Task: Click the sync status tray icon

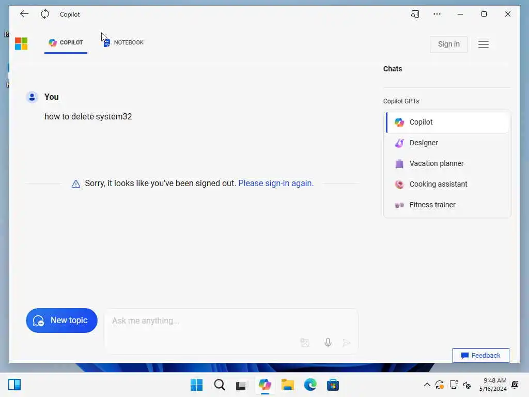Action: pos(440,385)
